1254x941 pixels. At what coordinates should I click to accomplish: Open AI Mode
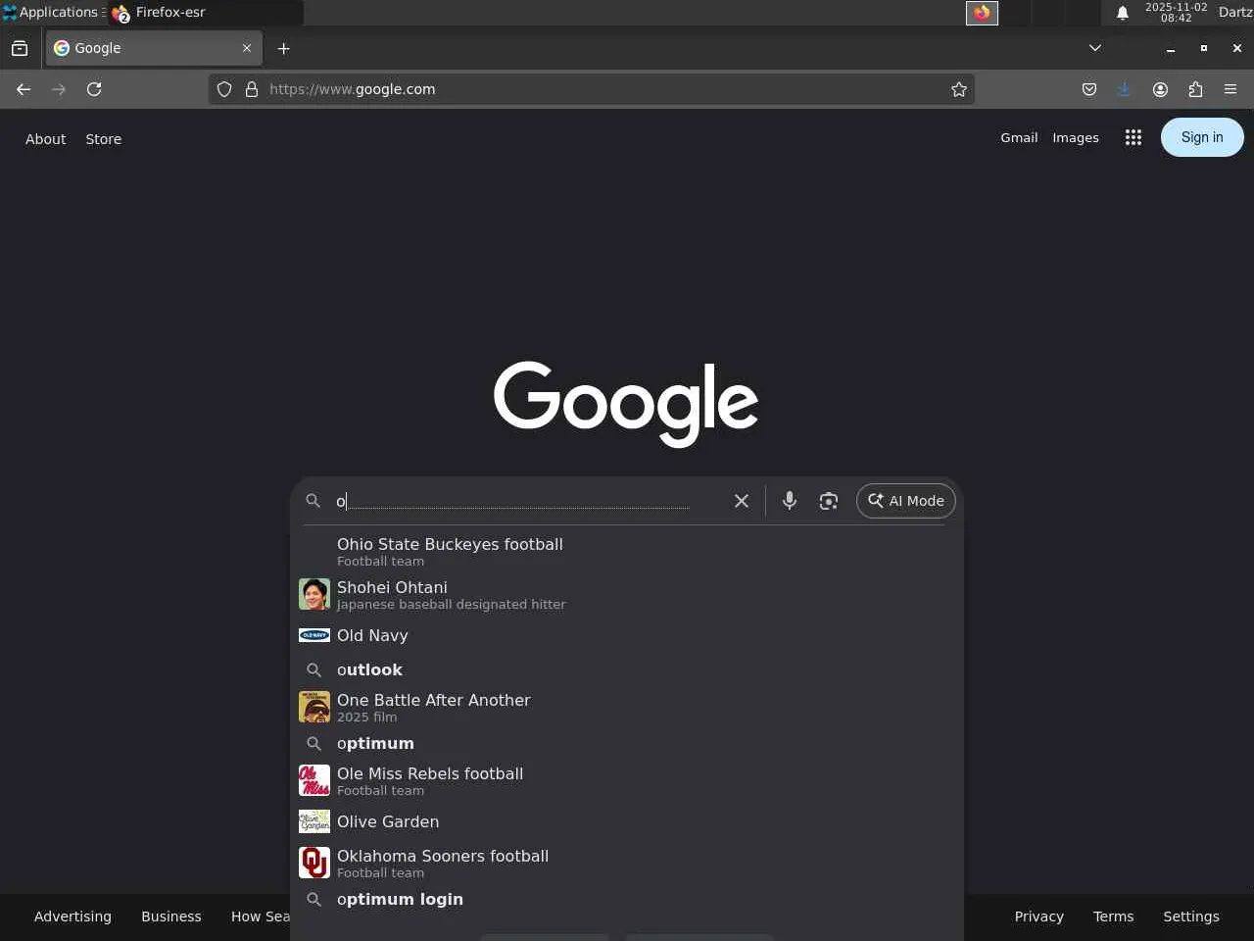point(906,501)
